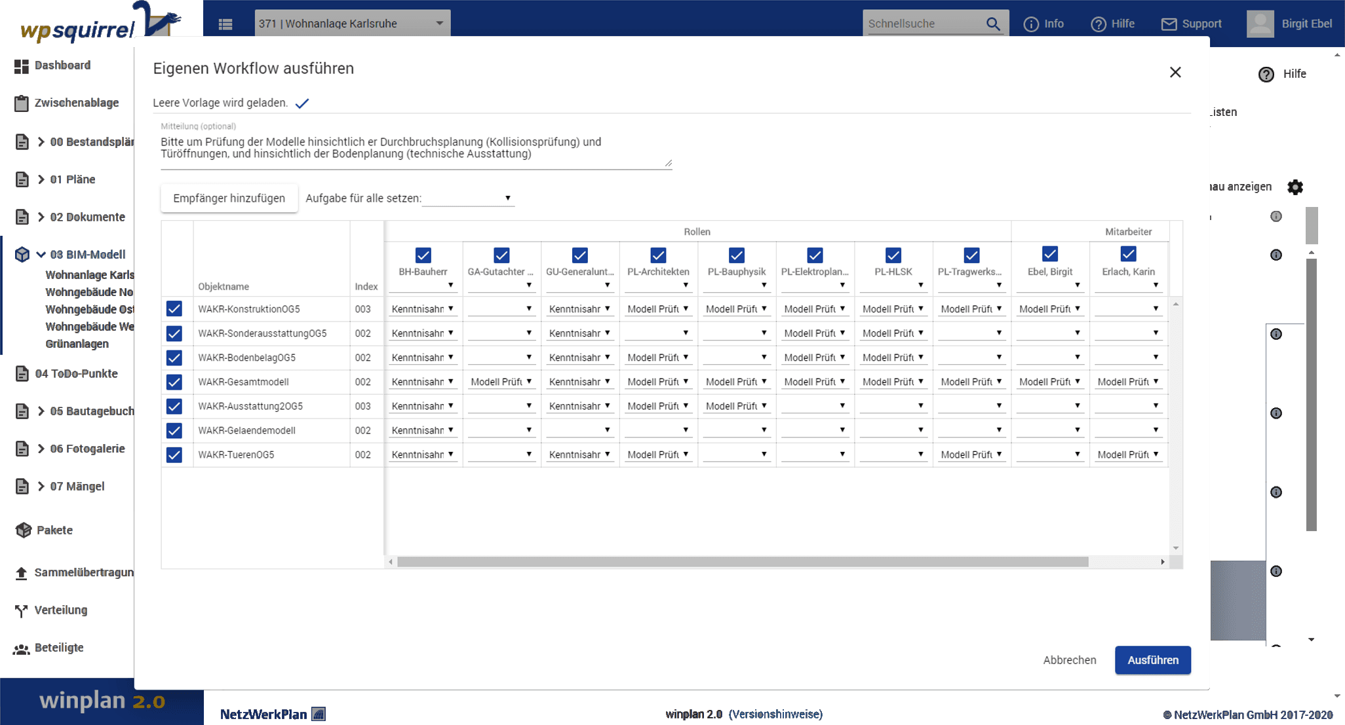Expand the 01 Pläne tree node
1345x725 pixels.
coord(41,179)
